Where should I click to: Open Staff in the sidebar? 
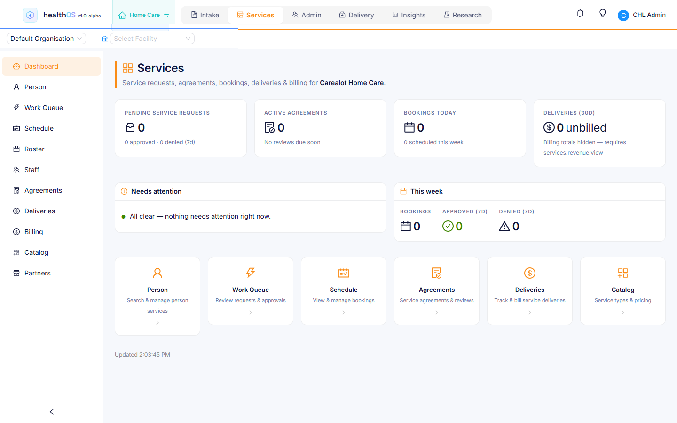(x=52, y=170)
